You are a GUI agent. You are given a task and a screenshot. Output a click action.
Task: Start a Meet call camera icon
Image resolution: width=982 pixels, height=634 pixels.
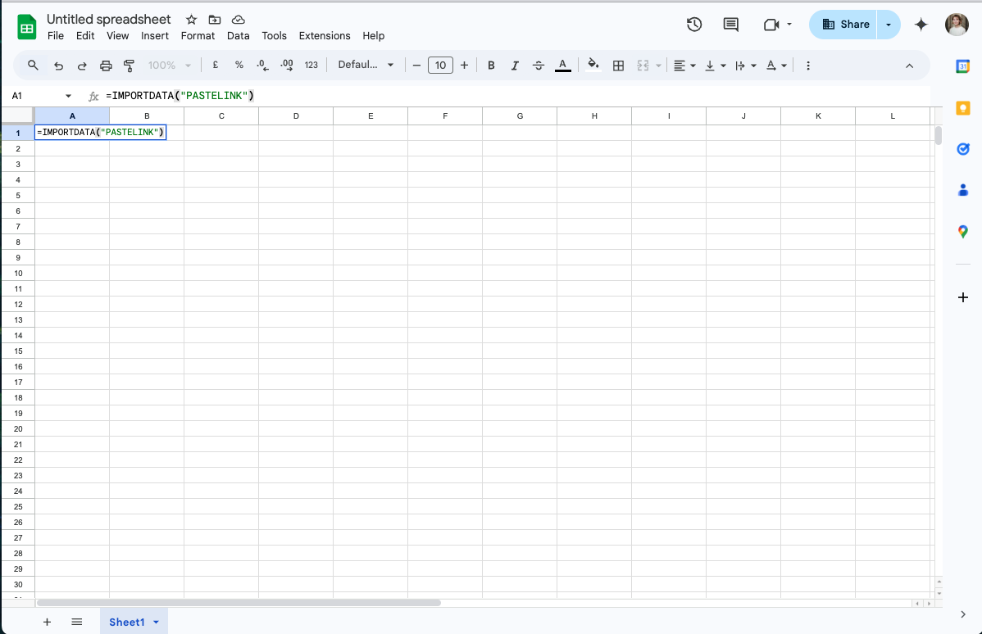(771, 25)
